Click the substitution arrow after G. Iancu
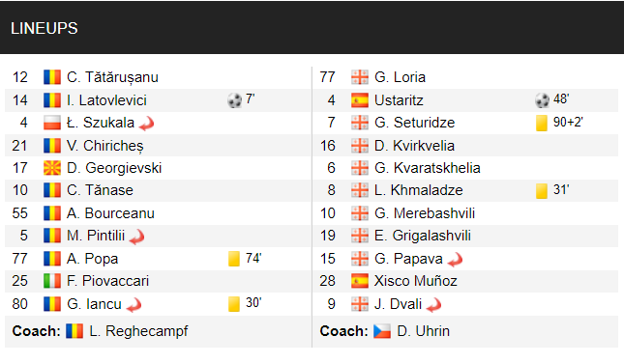 point(134,305)
